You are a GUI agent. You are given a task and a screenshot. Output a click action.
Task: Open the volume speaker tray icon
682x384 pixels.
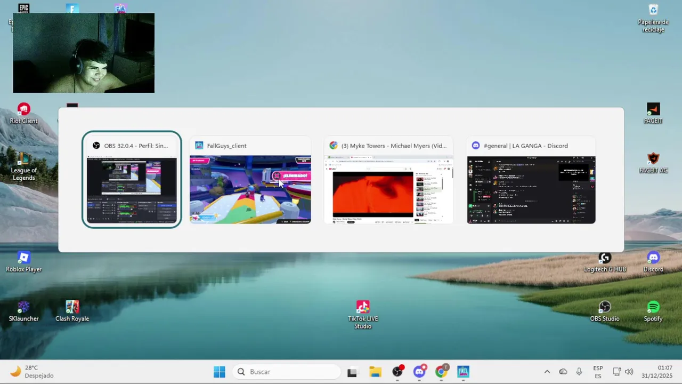(x=629, y=372)
